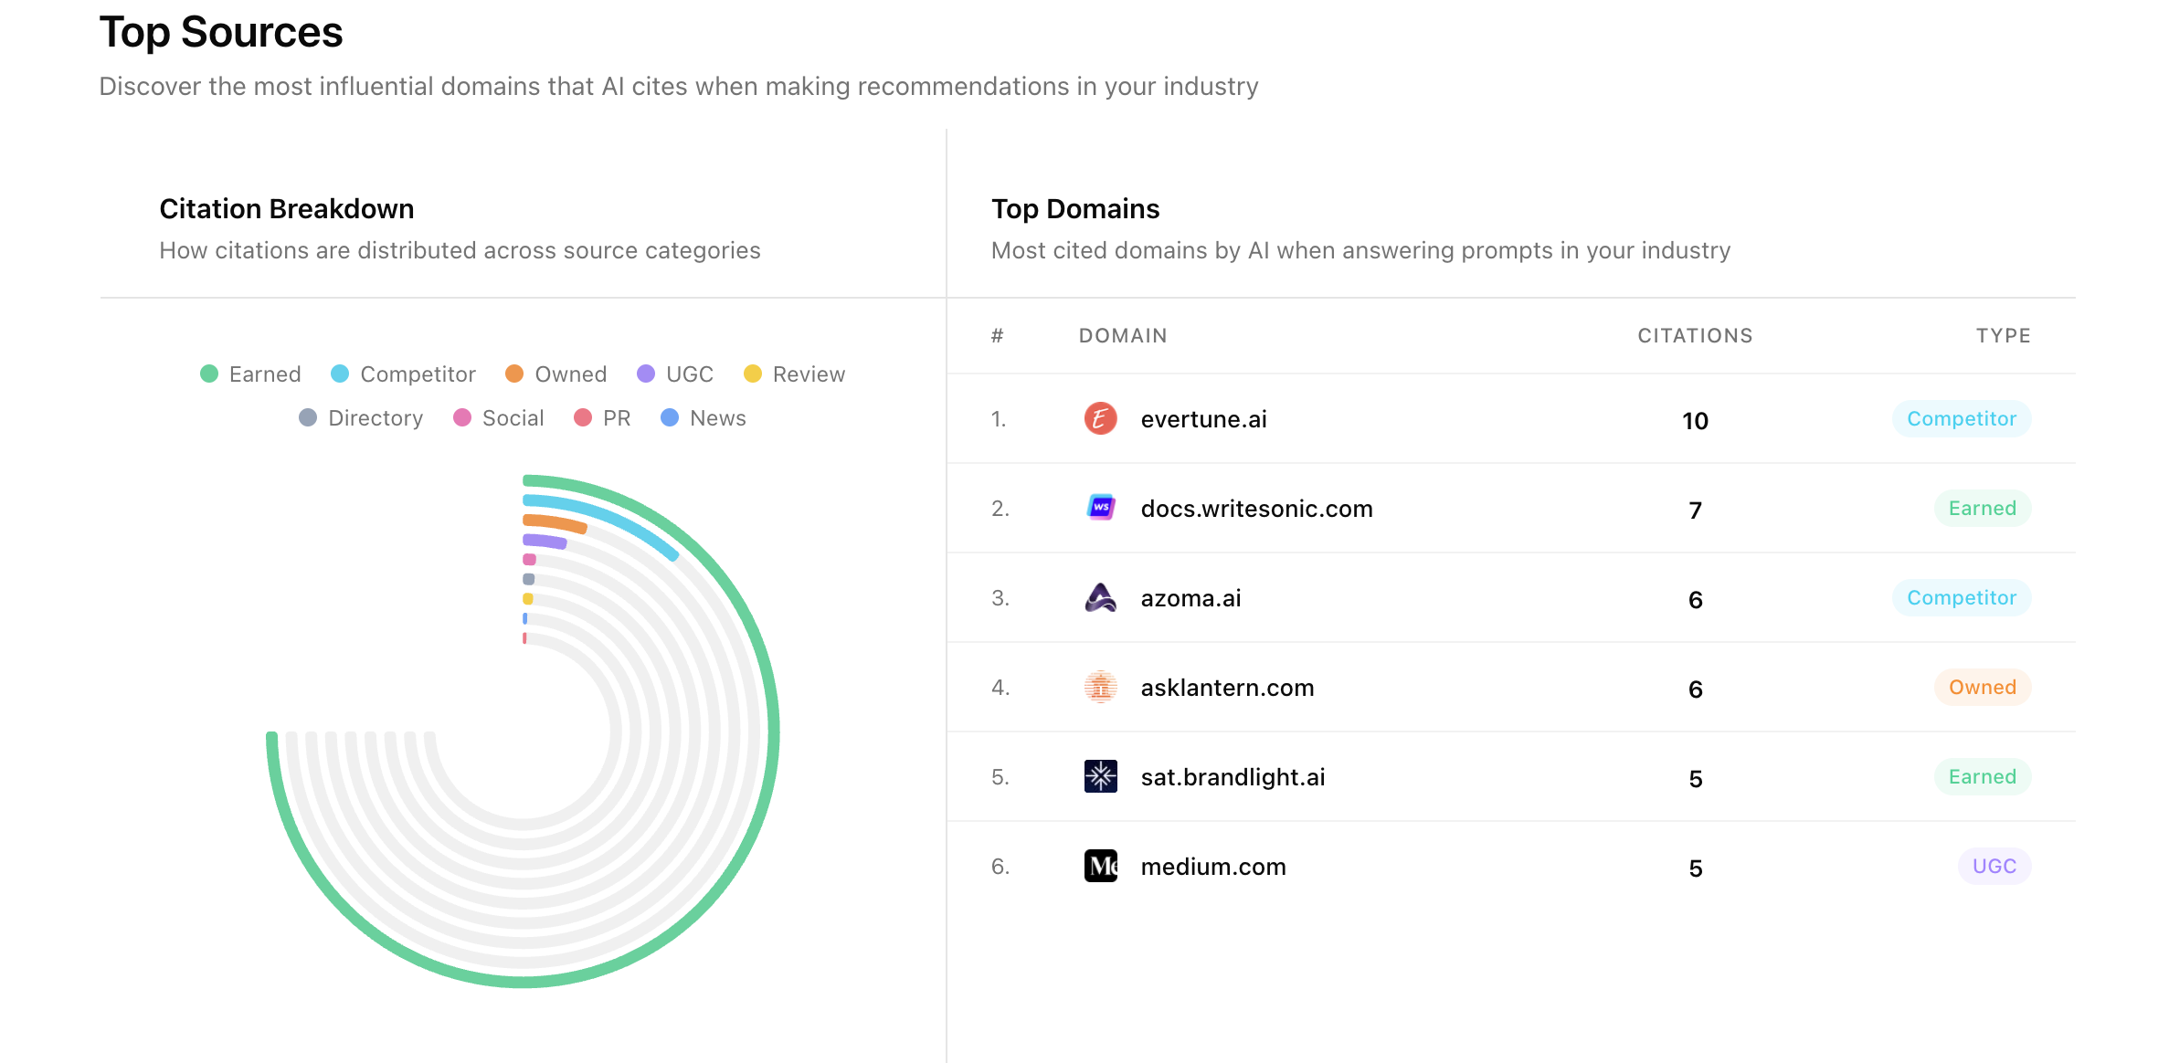The width and height of the screenshot is (2169, 1063).
Task: Open the docs.writesonic.com domain link
Action: 1256,508
